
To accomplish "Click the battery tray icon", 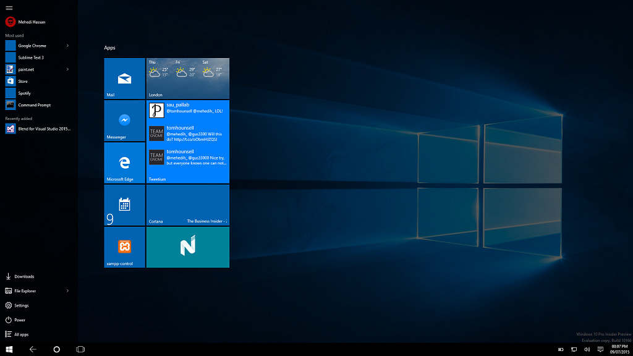I will click(561, 350).
